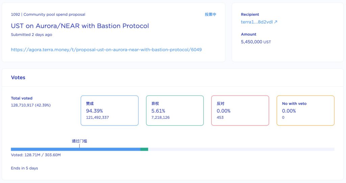This screenshot has height=183, width=346.
Task: Click the Ends in 5 days text
Action: click(24, 168)
